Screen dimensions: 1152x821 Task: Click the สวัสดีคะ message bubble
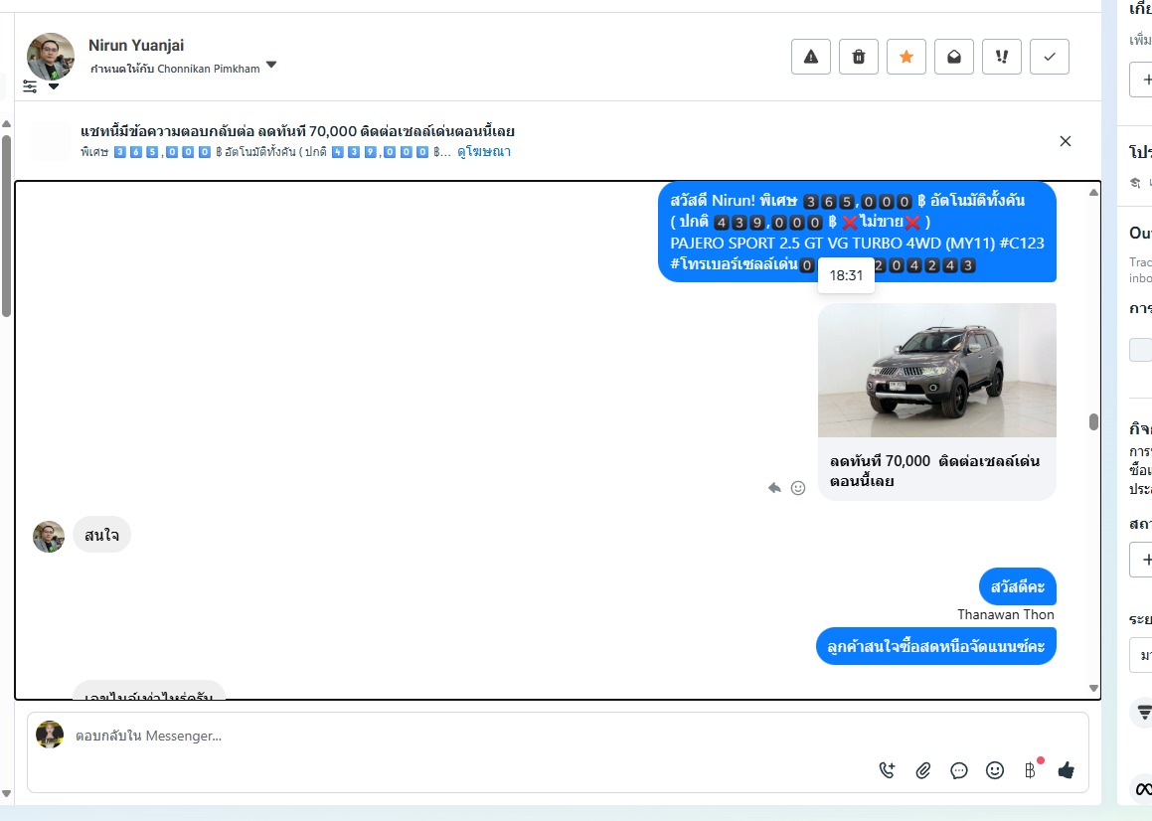(1018, 586)
